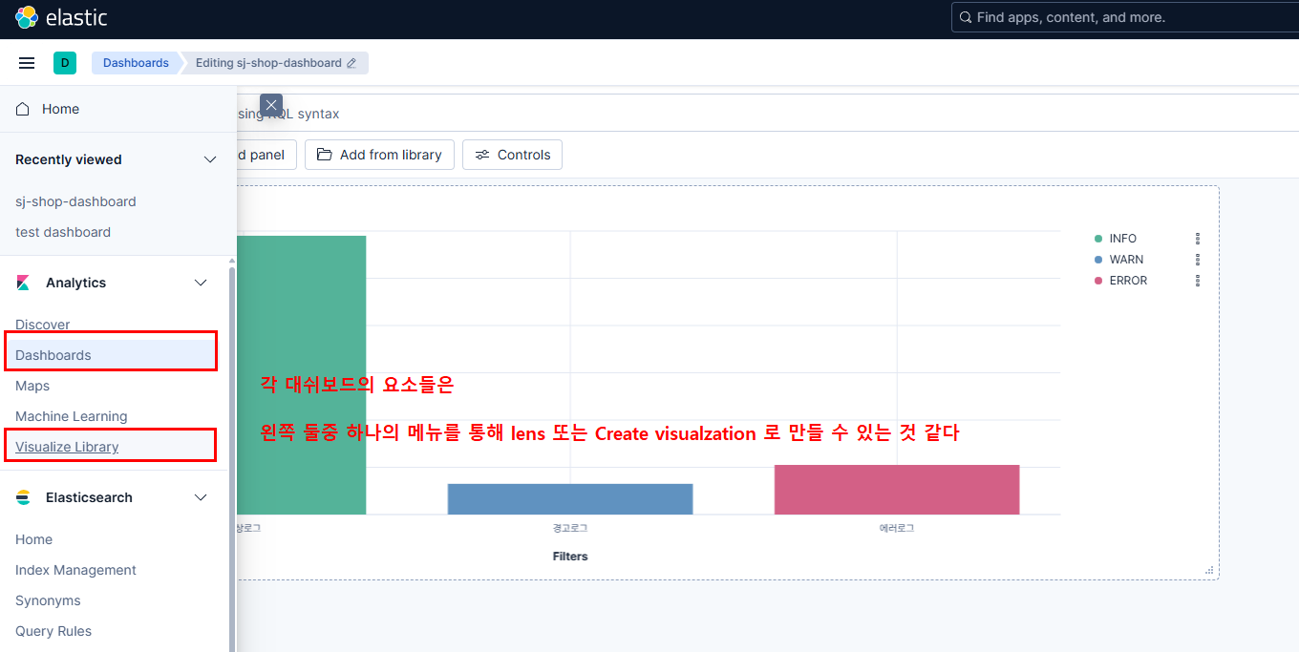This screenshot has width=1299, height=652.
Task: Click the side navigation scrollbar
Action: [232, 458]
